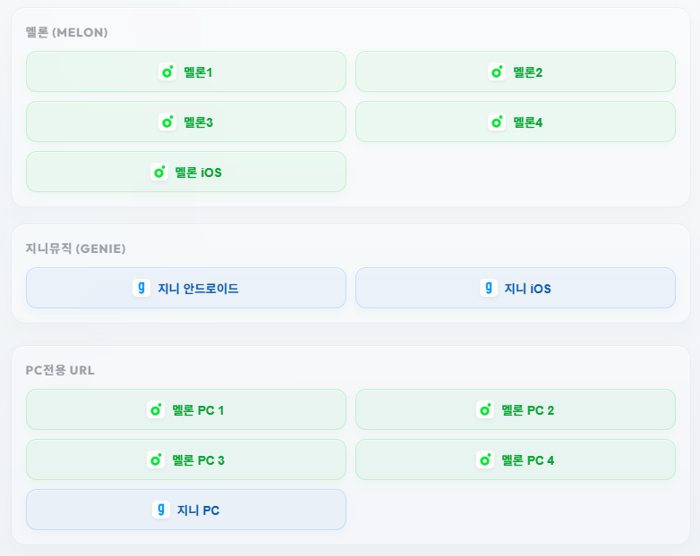Open the 지니 PC button
The width and height of the screenshot is (700, 556).
click(185, 510)
